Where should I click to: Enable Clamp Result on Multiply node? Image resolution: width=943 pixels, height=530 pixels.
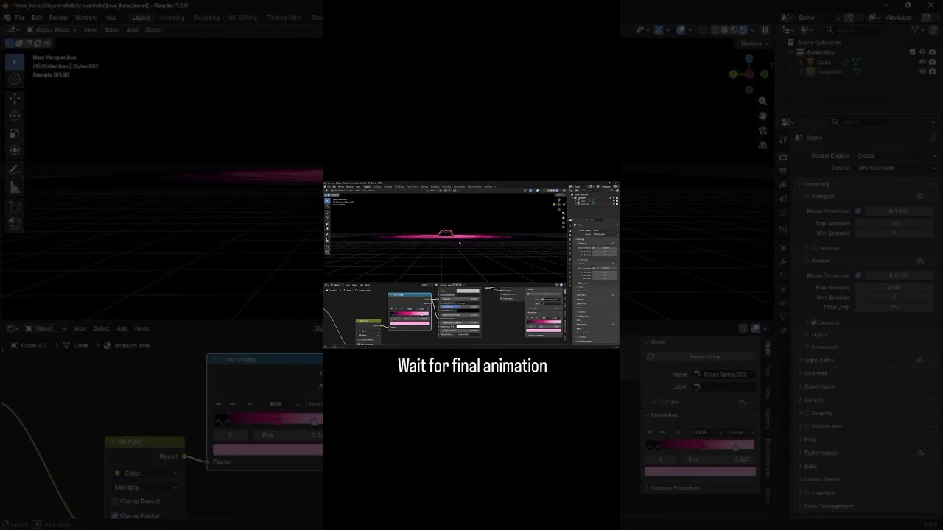115,501
